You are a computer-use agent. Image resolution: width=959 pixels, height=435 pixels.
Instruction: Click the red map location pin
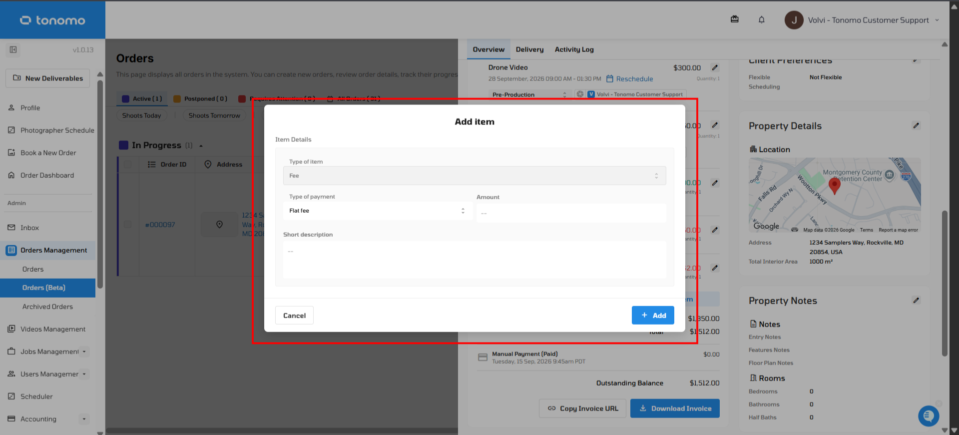834,185
